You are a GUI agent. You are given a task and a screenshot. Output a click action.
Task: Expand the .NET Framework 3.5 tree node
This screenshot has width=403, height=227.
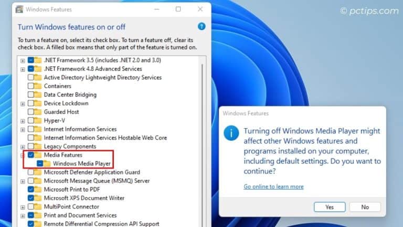tap(23, 60)
